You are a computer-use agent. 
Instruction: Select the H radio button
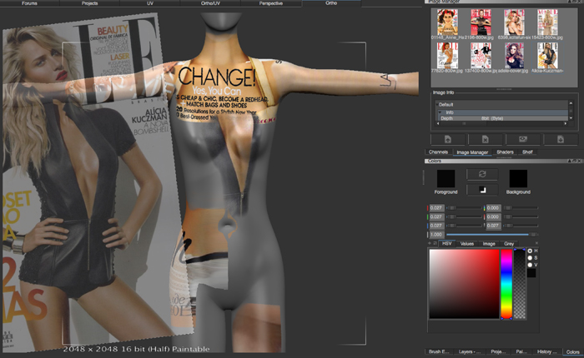tap(530, 251)
